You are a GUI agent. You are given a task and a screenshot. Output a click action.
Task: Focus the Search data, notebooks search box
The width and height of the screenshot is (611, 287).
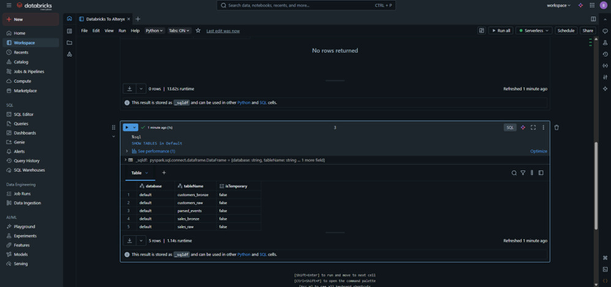tap(306, 6)
